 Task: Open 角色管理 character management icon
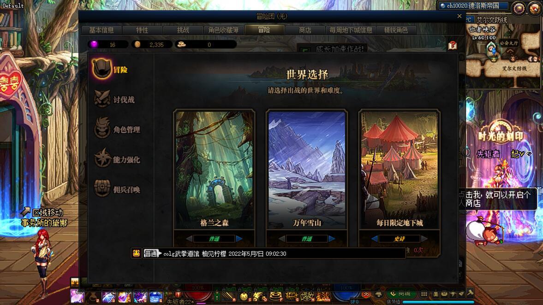tap(102, 128)
